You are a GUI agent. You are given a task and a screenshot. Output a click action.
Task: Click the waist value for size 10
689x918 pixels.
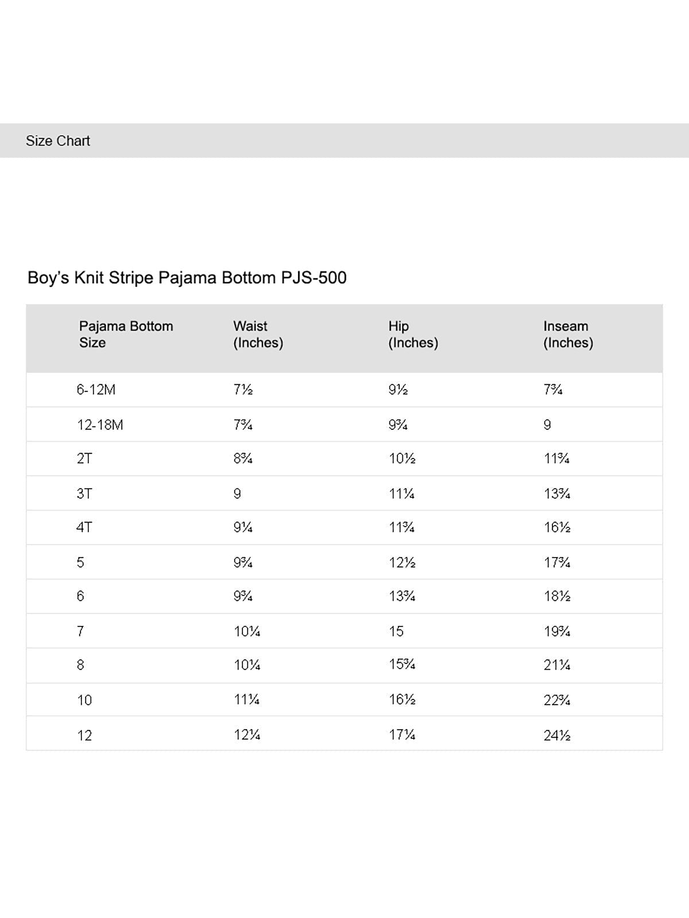click(247, 700)
